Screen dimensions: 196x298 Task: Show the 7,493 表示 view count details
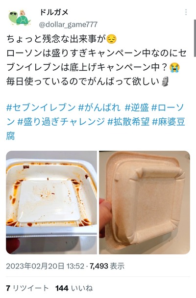(x=107, y=266)
